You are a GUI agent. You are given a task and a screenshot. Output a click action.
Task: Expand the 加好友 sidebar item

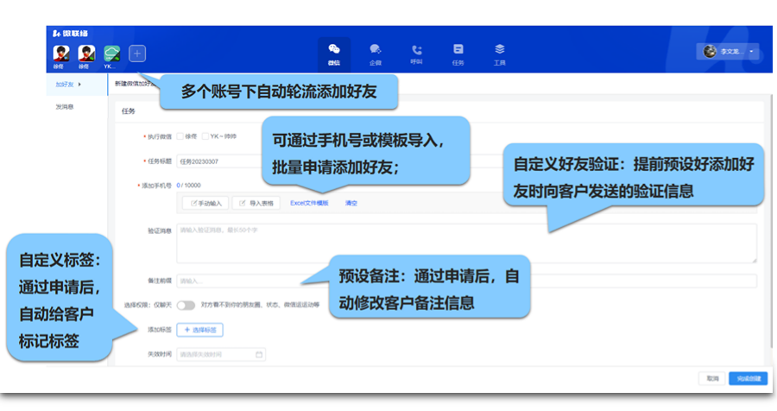click(68, 85)
